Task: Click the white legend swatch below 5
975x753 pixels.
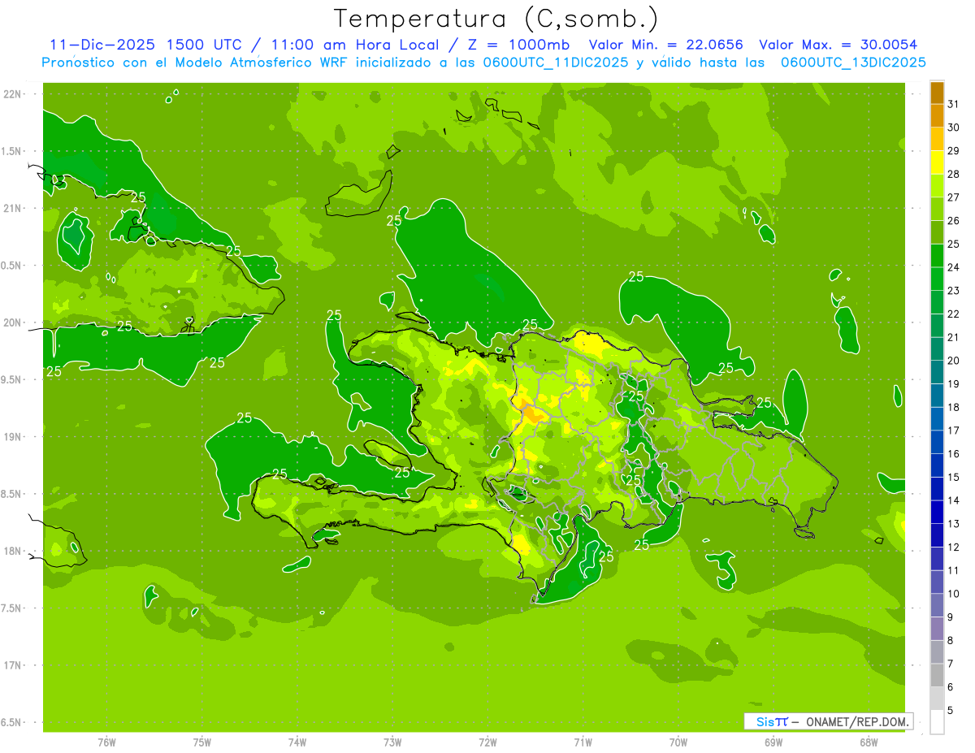Action: coord(937,722)
